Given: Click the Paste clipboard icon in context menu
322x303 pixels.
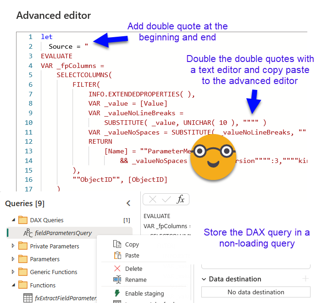Looking at the screenshot, I should (117, 255).
